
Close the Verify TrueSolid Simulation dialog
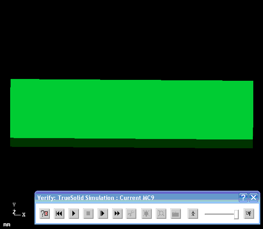[253, 198]
